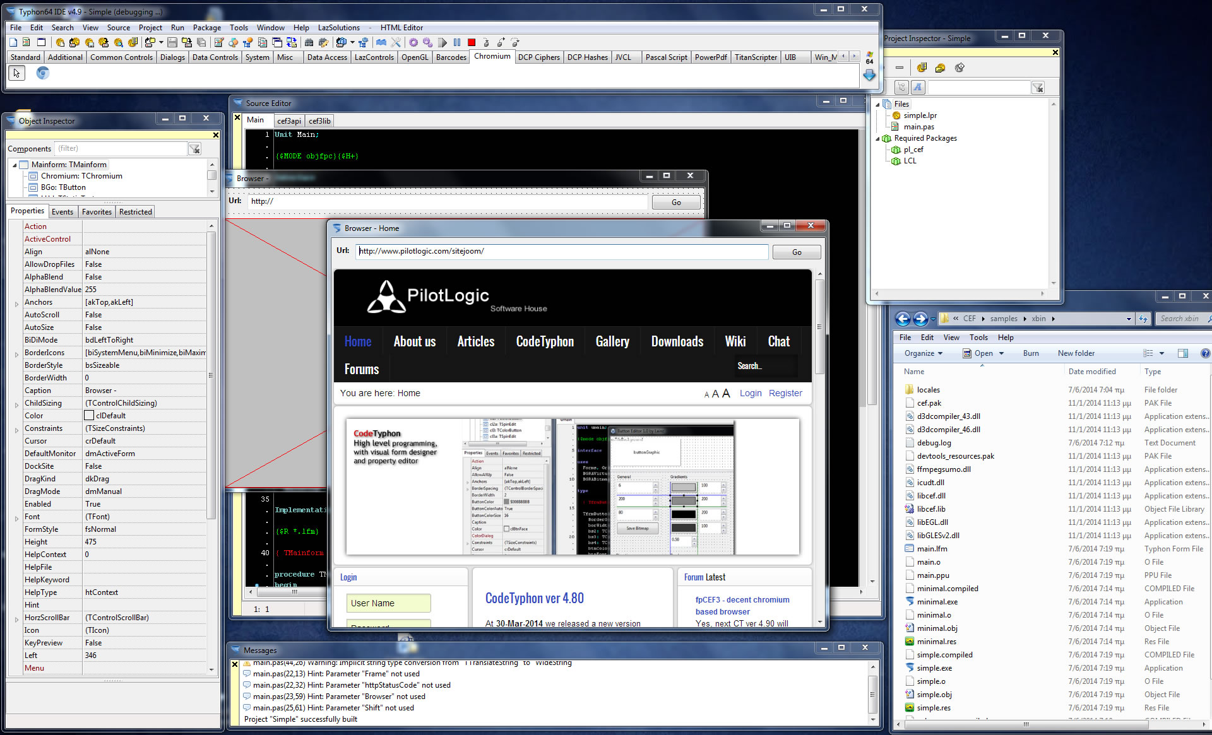Viewport: 1212px width, 735px height.
Task: Toggle the Explorer preview pane button
Action: (1183, 353)
